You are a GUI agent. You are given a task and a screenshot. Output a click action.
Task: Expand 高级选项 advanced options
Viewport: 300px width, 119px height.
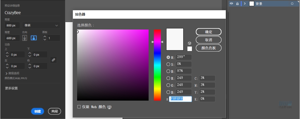(13, 73)
